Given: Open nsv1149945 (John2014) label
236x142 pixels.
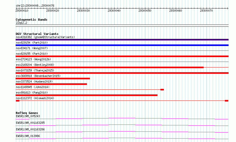Looking at the screenshot, I should tap(33, 87).
